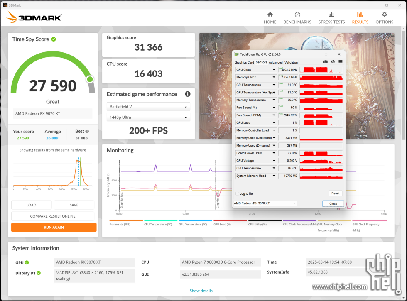Click GPU-Z refresh icon

pos(333,62)
